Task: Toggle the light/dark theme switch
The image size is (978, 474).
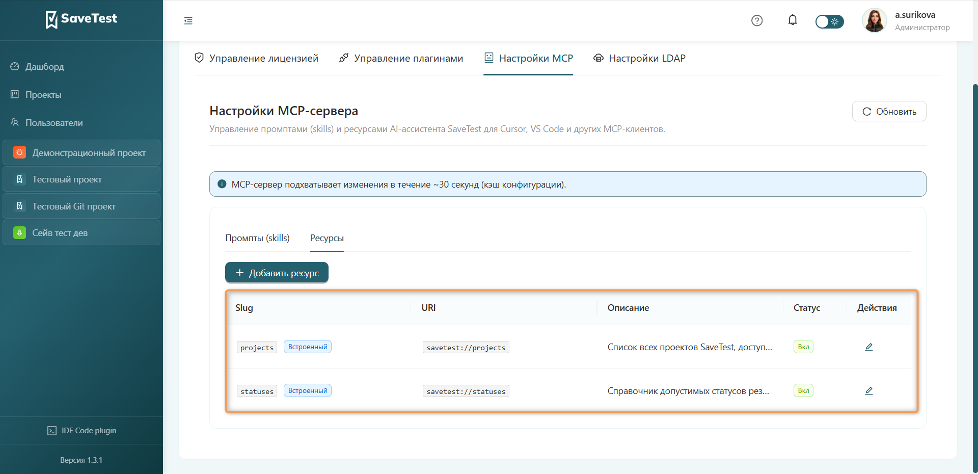Action: point(829,21)
